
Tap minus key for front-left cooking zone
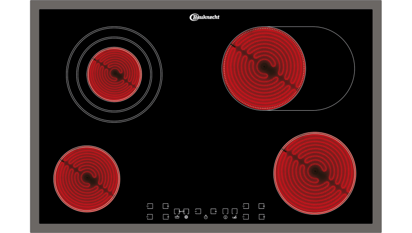pos(150,216)
